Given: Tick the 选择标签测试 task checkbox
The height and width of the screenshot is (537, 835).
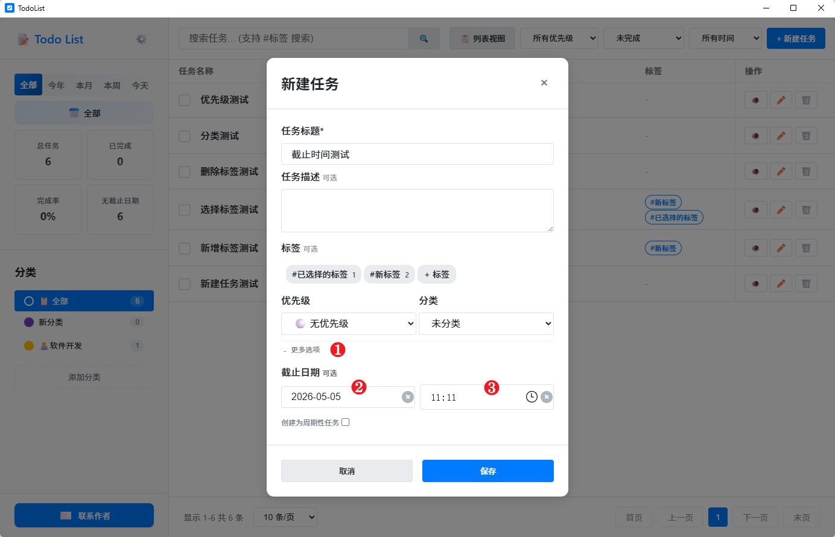Looking at the screenshot, I should pos(185,210).
